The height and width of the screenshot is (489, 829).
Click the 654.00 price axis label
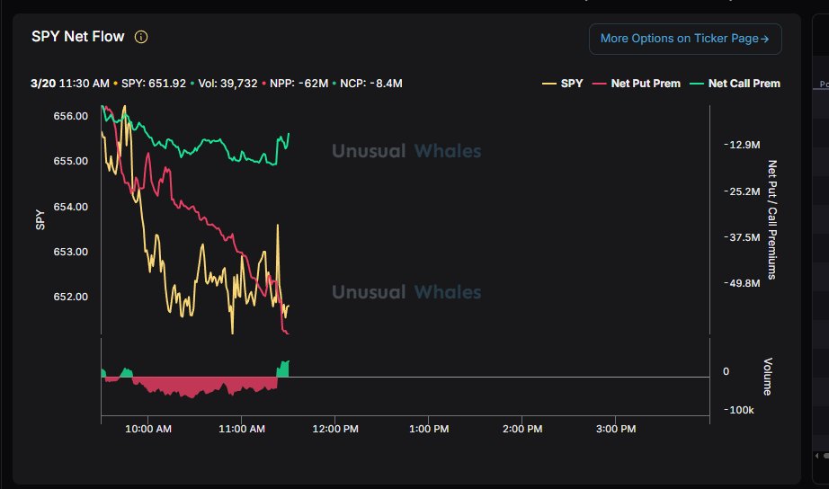pos(71,207)
